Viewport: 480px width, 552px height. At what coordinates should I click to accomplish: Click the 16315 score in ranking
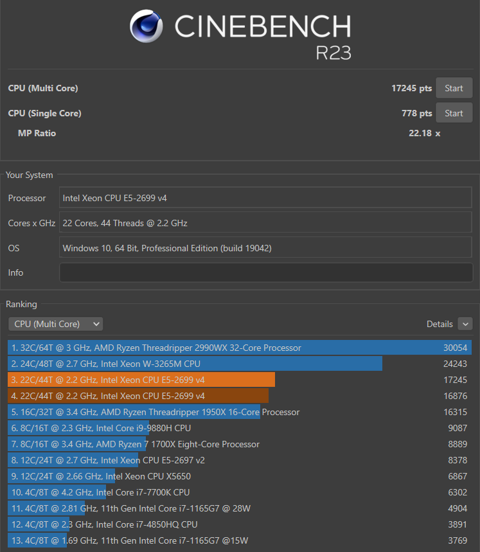[455, 413]
